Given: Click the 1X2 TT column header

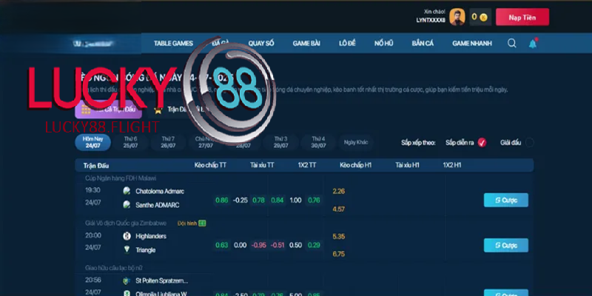Looking at the screenshot, I should pyautogui.click(x=307, y=165).
